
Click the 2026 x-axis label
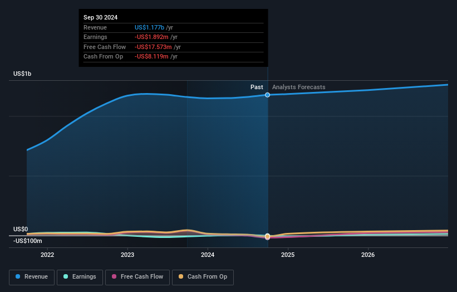[368, 255]
